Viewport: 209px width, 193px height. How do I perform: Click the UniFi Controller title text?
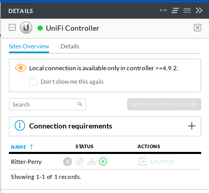point(72,28)
